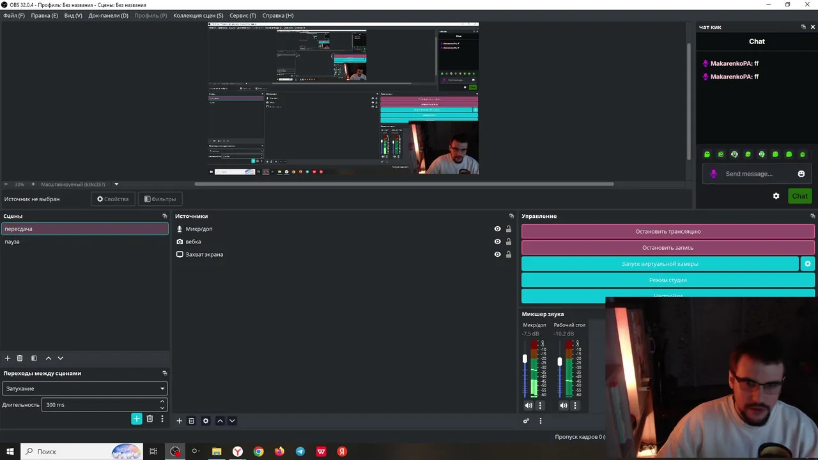818x460 pixels.
Task: Undock the Сцены panel
Action: [x=164, y=216]
